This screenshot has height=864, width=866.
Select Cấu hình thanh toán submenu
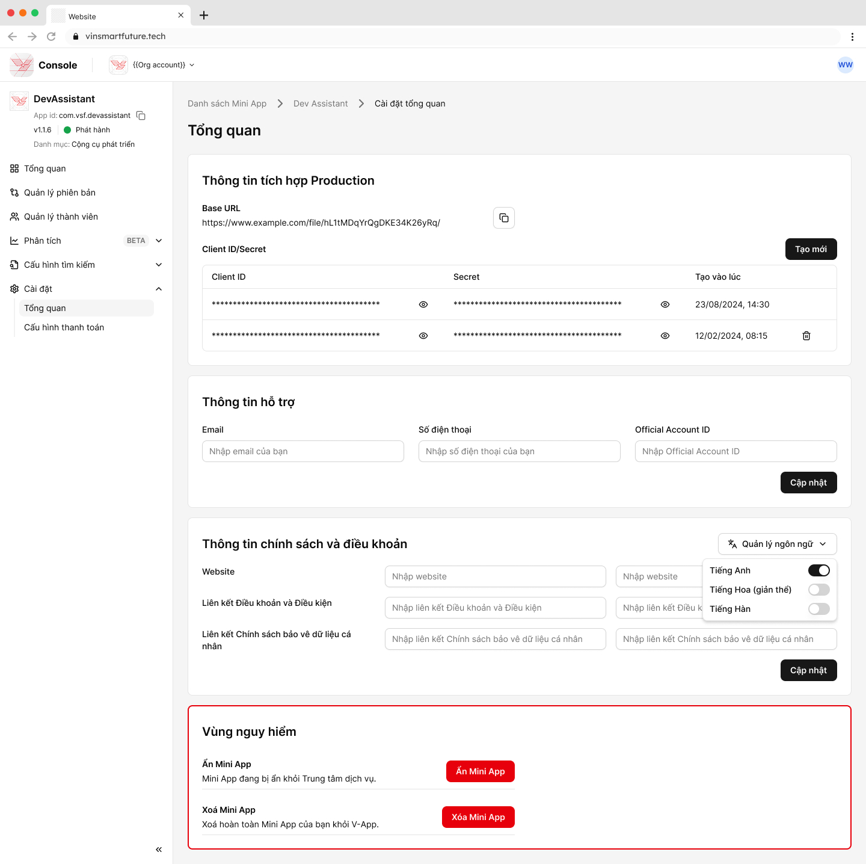(64, 327)
